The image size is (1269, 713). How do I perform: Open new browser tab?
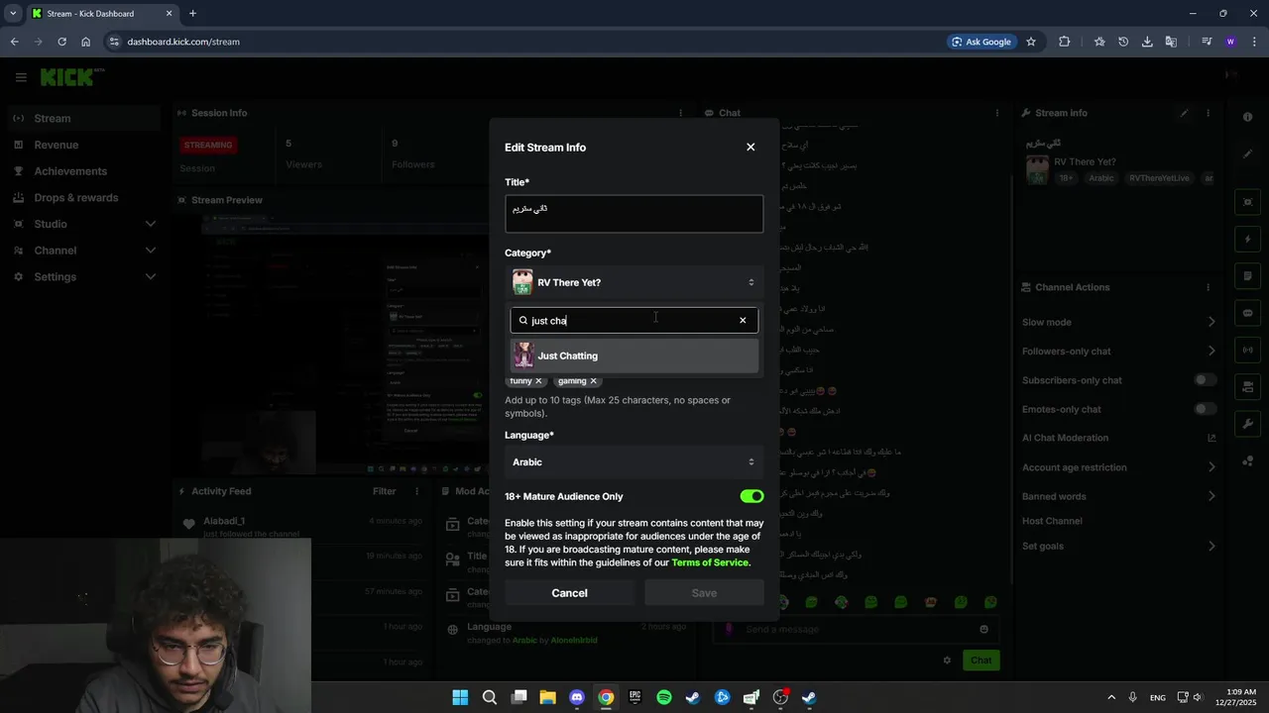pos(192,13)
